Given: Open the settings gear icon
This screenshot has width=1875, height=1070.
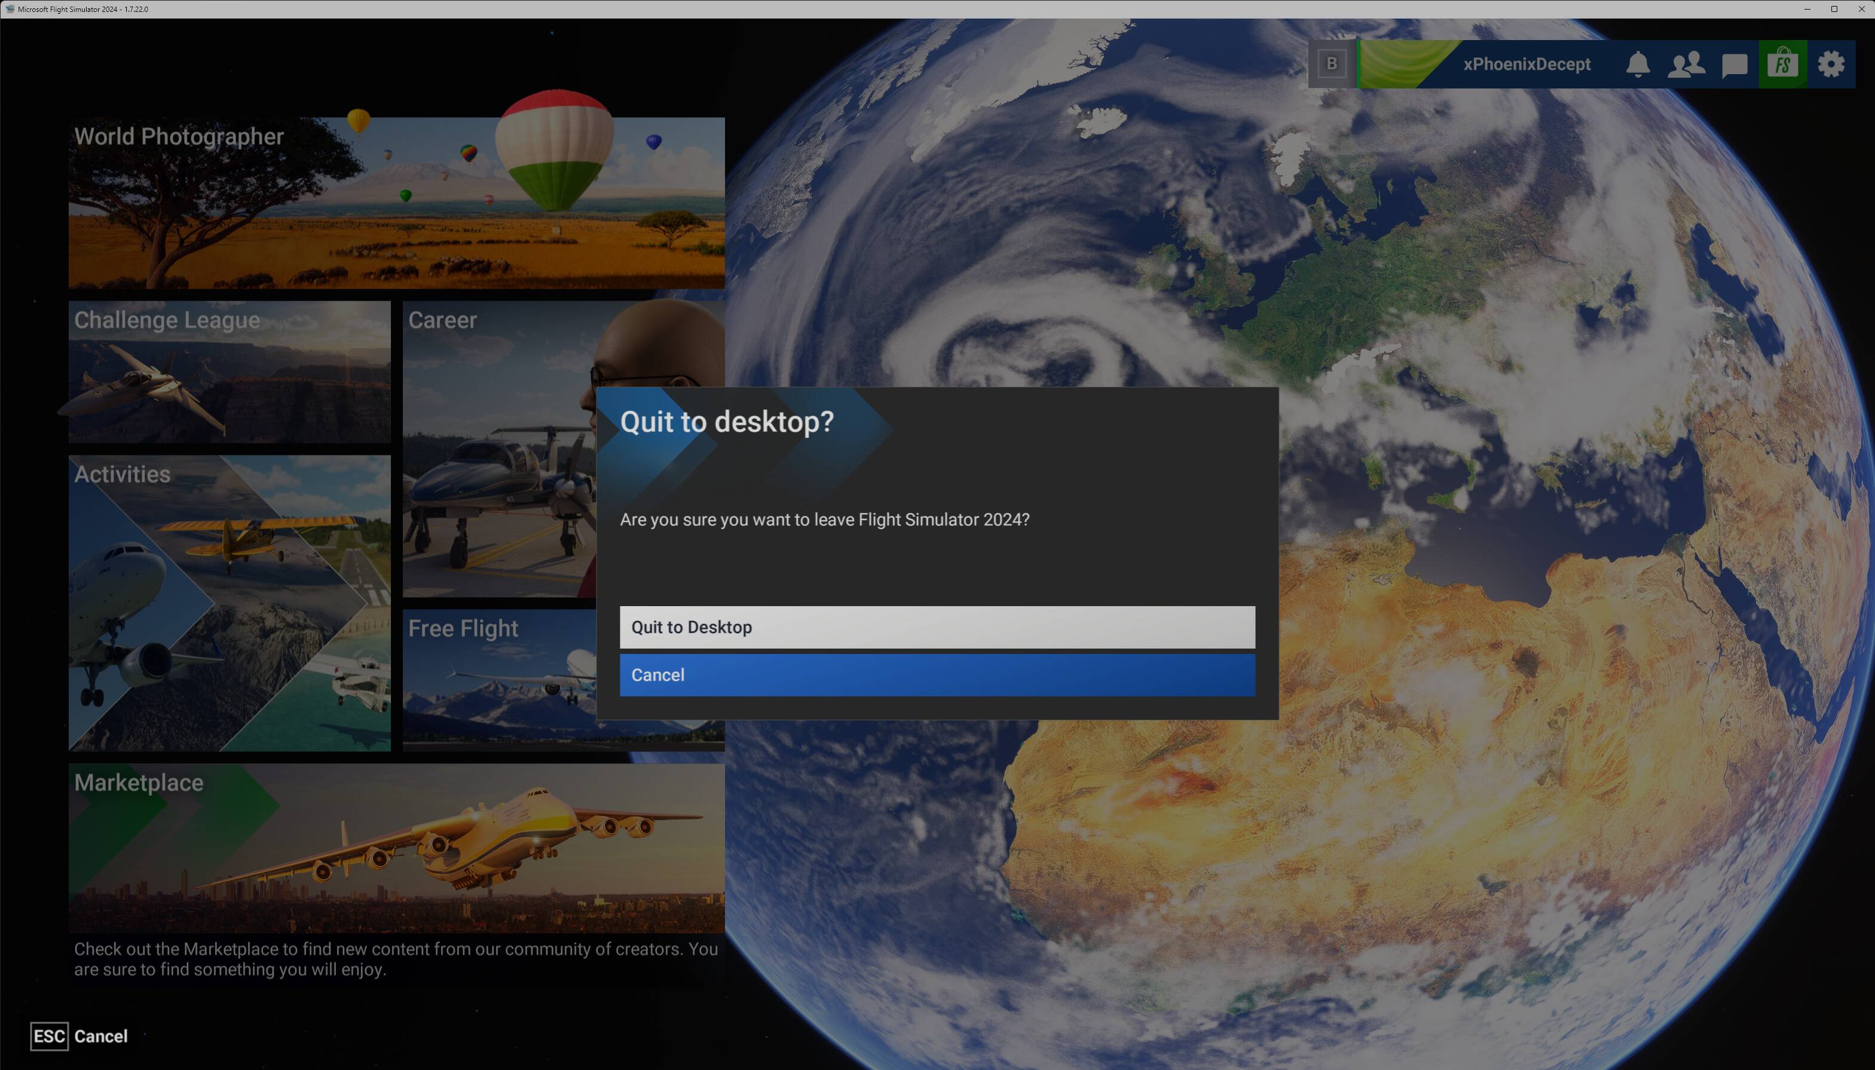Looking at the screenshot, I should coord(1831,65).
